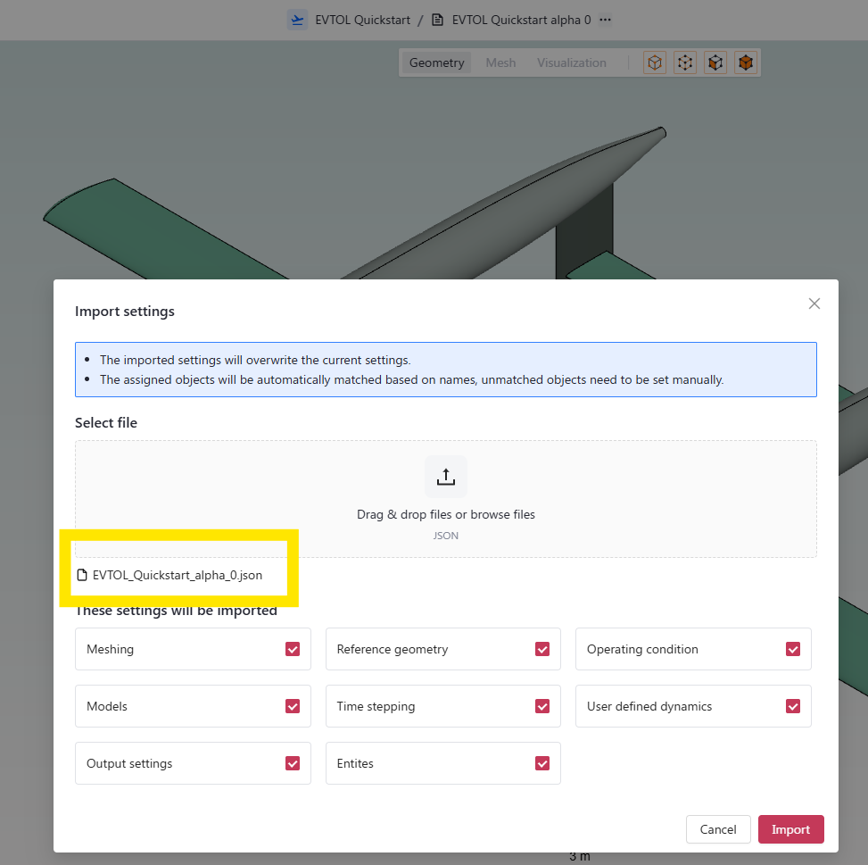The width and height of the screenshot is (868, 865).
Task: Open the three-dots menu beside alpha 0
Action: [605, 20]
